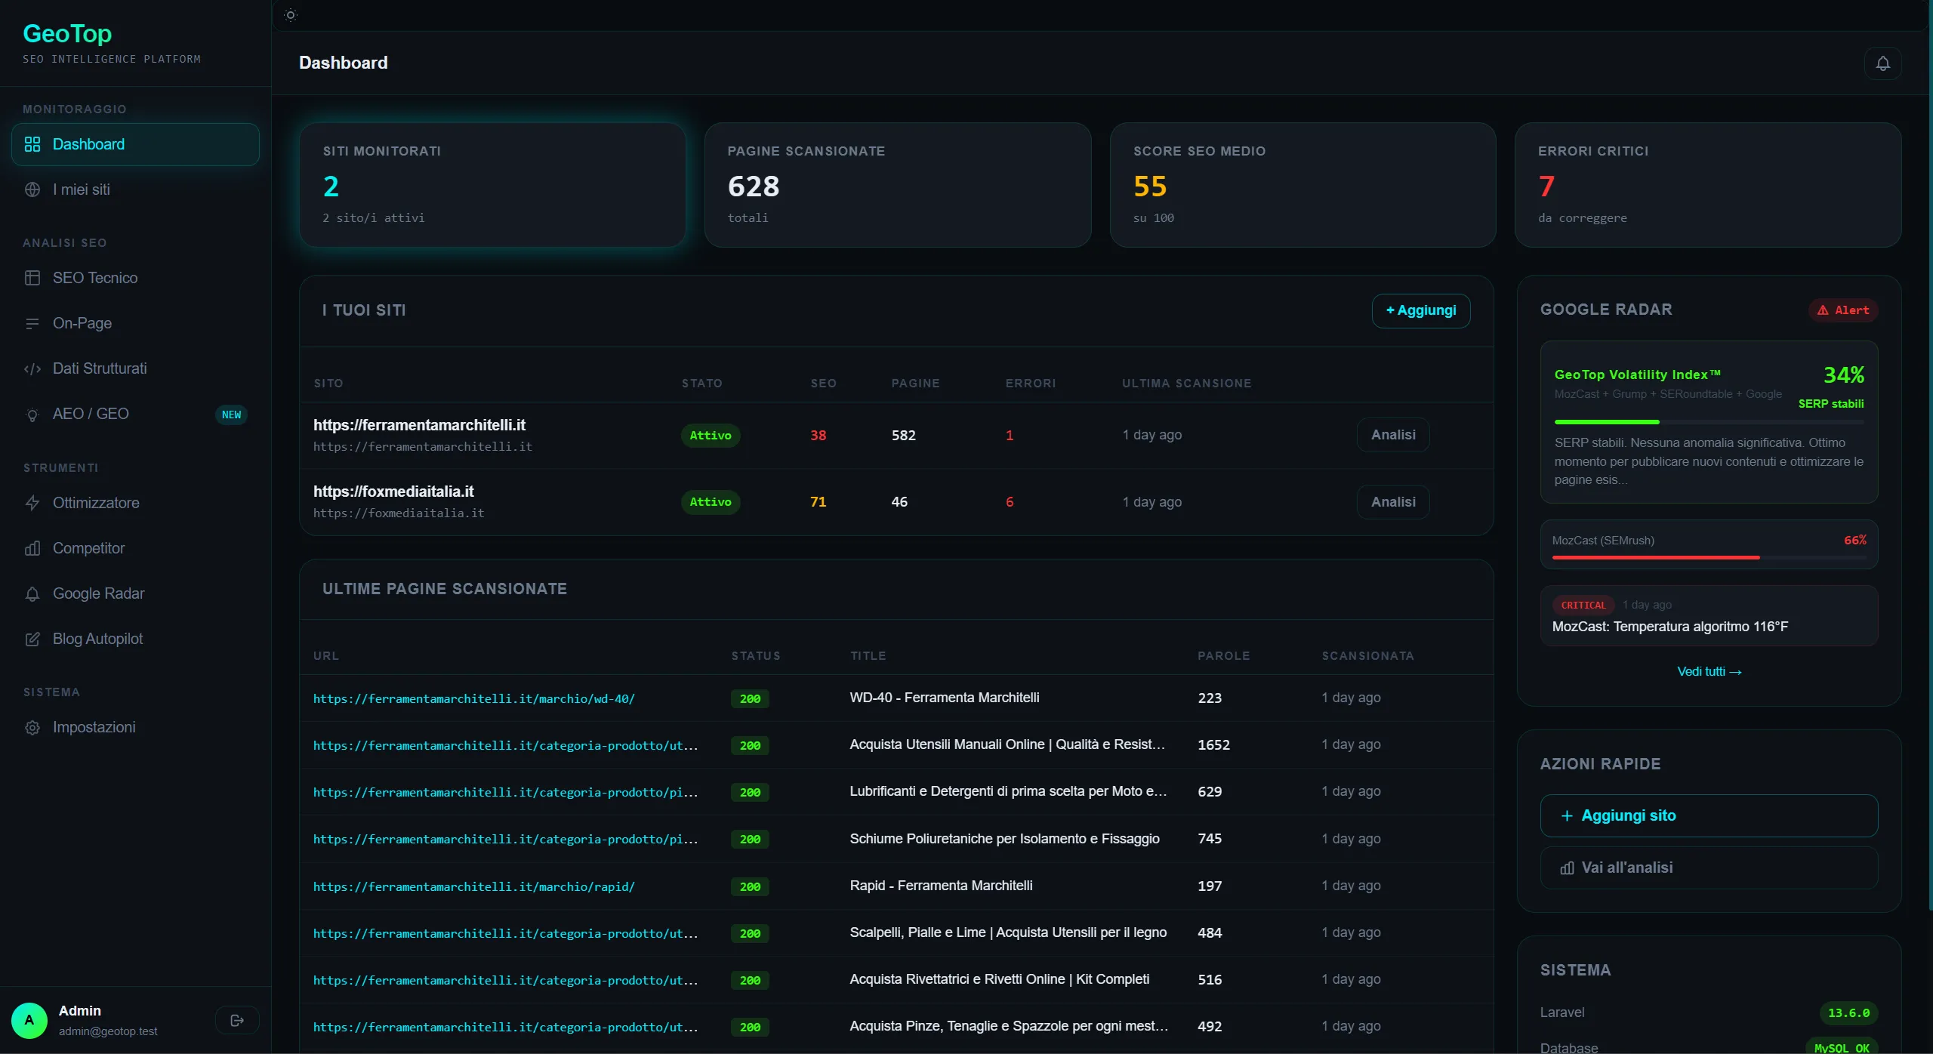The height and width of the screenshot is (1054, 1933).
Task: Click the 200 status of WD-40 row
Action: click(x=750, y=698)
